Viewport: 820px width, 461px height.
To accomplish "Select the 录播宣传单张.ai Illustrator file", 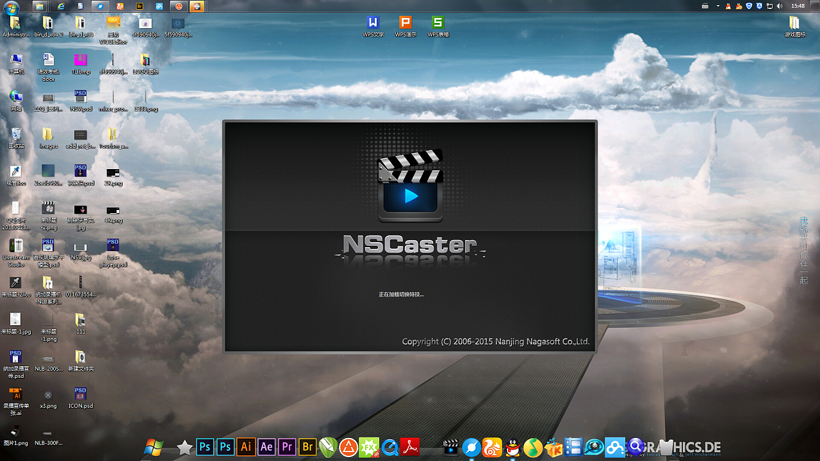I will (x=16, y=401).
